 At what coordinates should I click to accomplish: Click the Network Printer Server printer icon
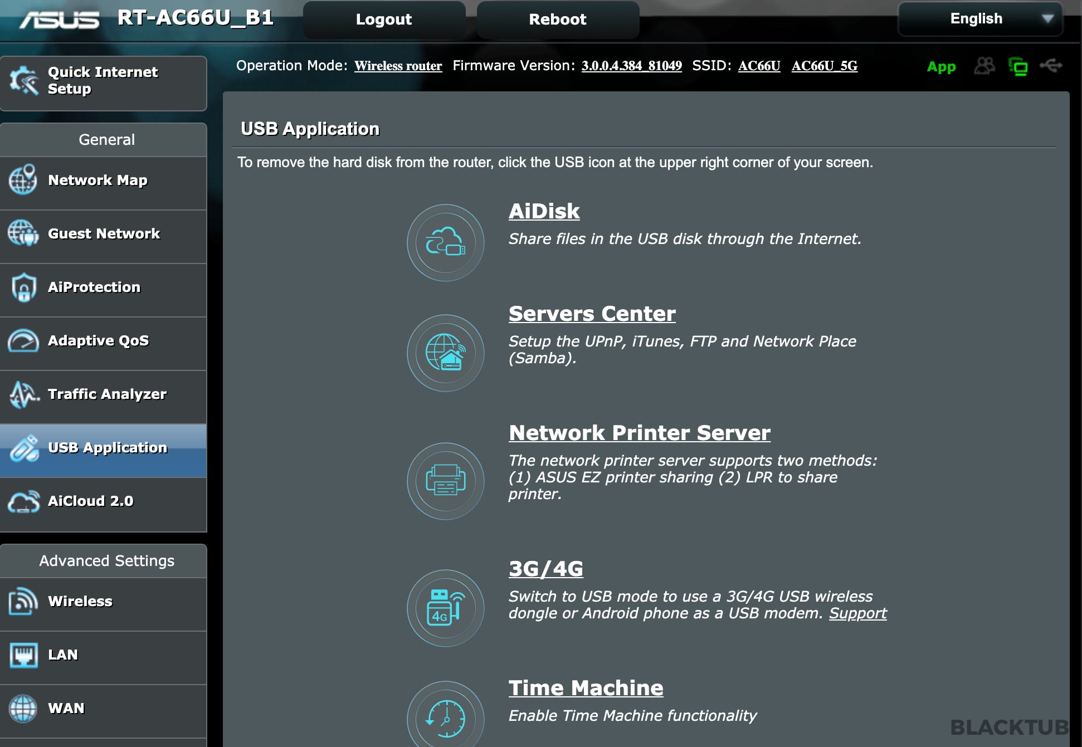click(445, 481)
